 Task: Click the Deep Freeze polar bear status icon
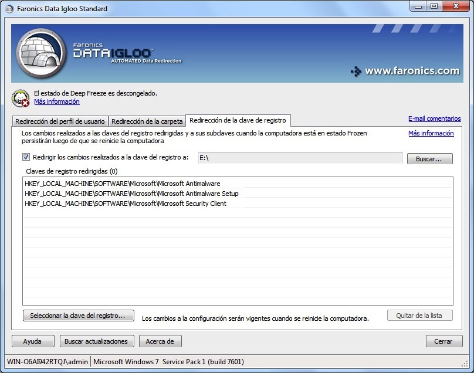coord(21,98)
